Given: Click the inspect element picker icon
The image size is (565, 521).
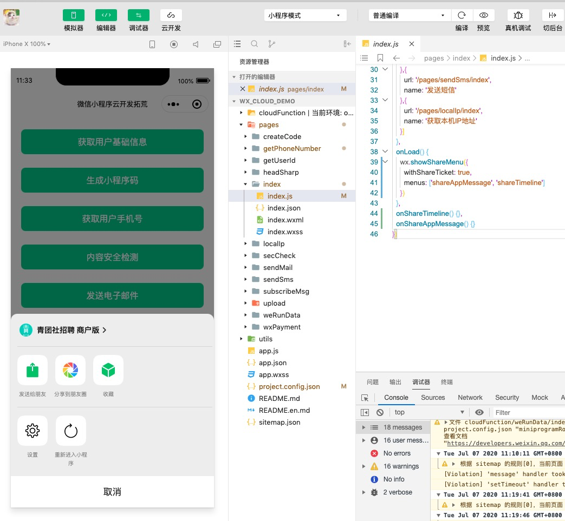Looking at the screenshot, I should pyautogui.click(x=365, y=398).
